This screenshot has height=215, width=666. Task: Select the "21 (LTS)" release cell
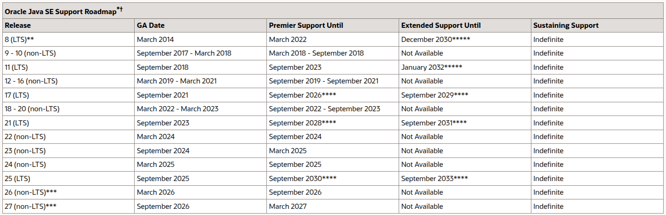click(17, 123)
